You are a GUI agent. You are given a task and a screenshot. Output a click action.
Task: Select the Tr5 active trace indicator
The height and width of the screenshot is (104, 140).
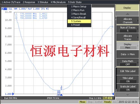[5, 9]
